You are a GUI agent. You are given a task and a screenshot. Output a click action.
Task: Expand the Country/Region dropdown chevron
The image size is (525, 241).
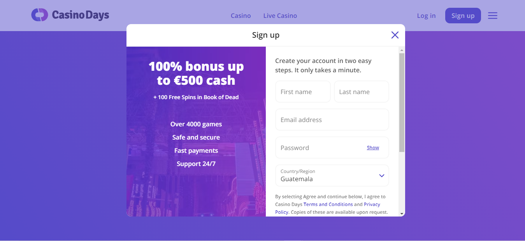click(x=382, y=176)
